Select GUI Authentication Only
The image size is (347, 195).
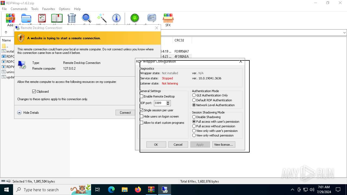tap(194, 95)
